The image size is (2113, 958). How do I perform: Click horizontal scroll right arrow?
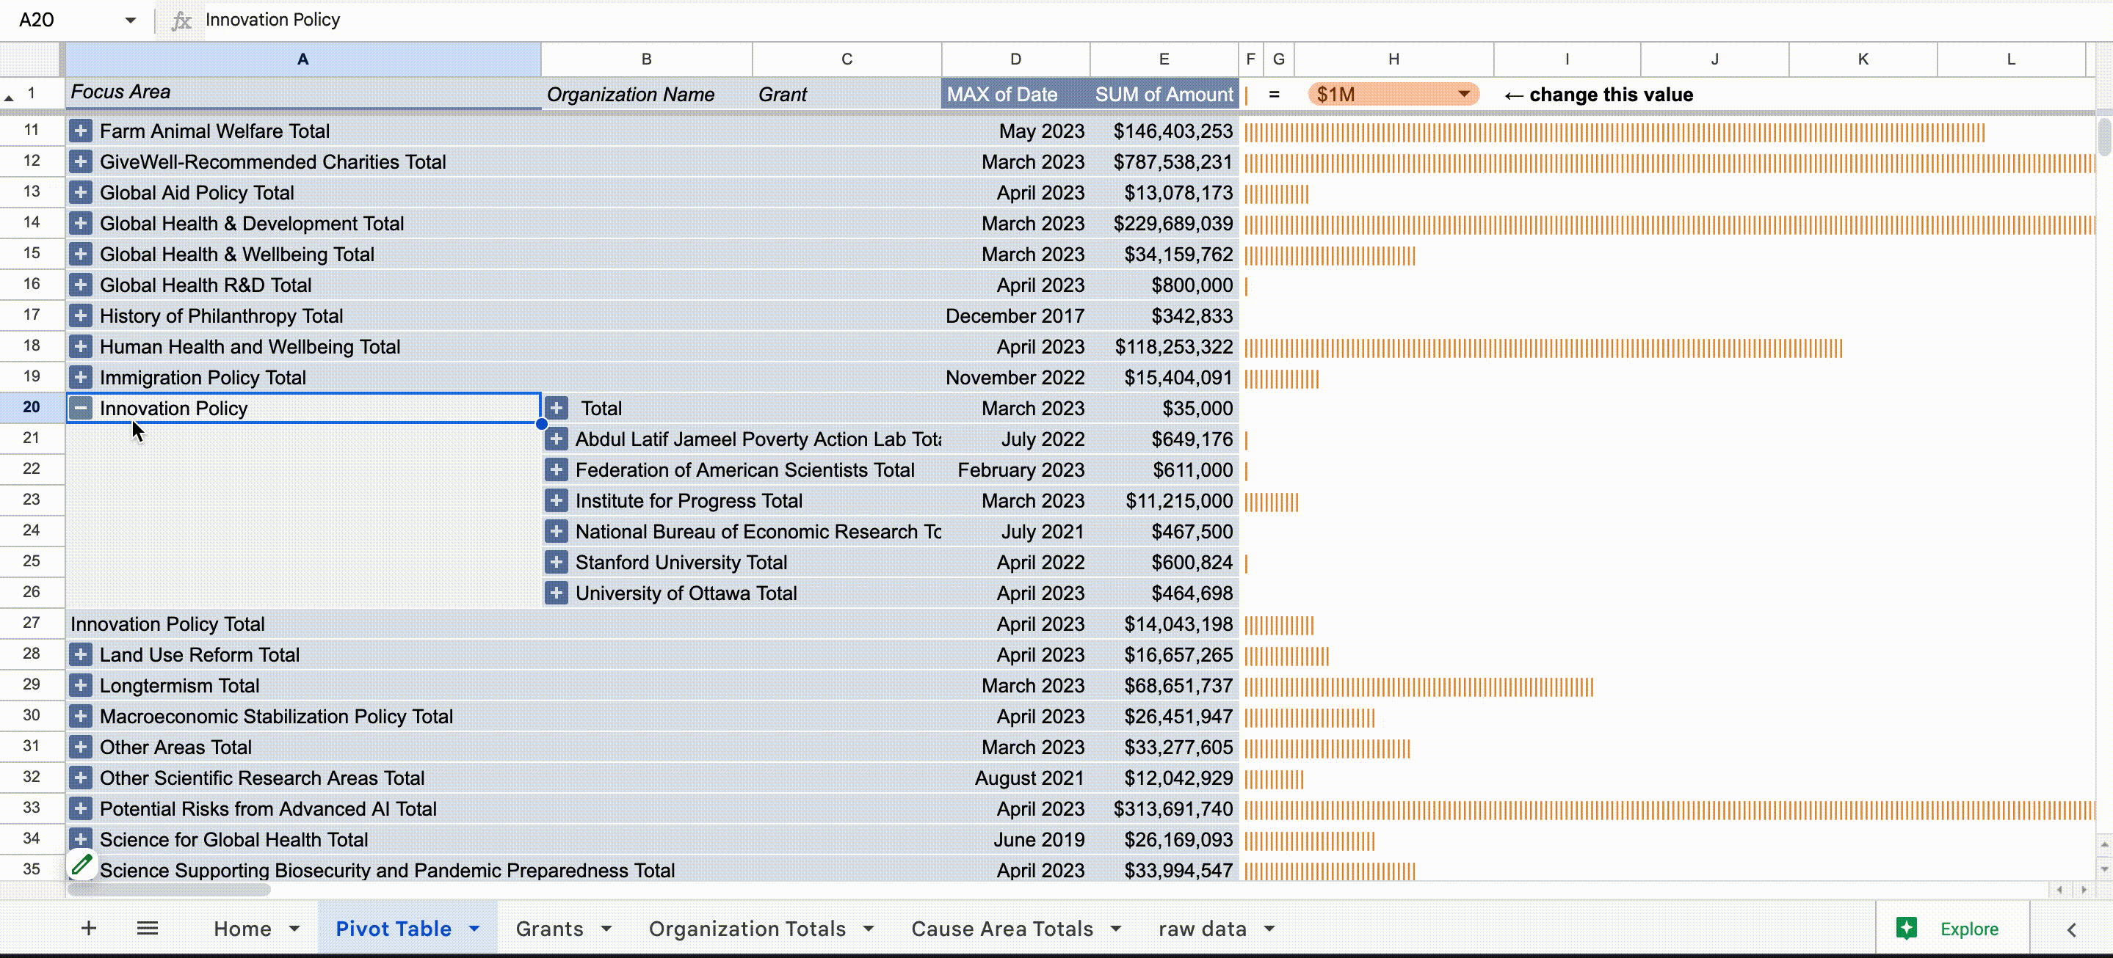click(x=2084, y=889)
